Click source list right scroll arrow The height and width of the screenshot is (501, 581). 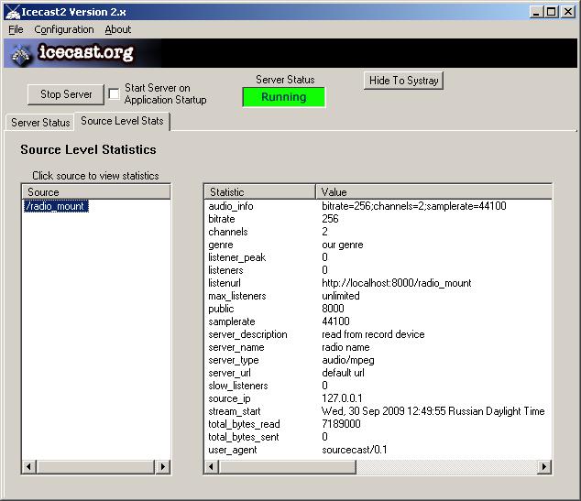pyautogui.click(x=162, y=466)
